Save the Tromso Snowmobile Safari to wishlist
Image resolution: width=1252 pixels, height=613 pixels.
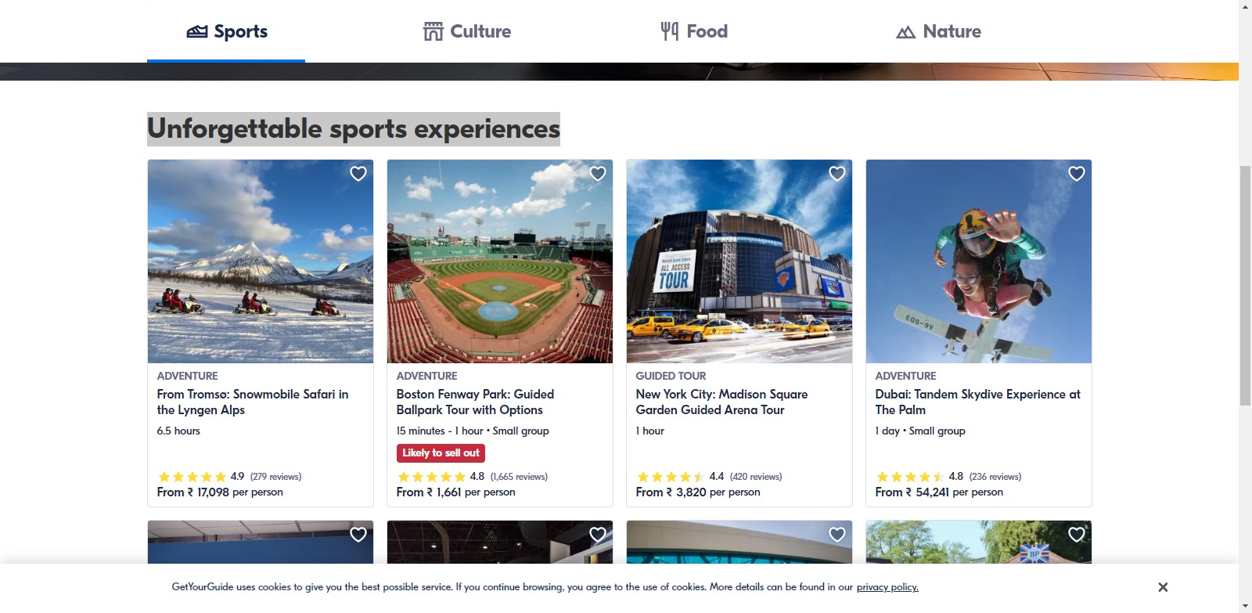coord(358,174)
